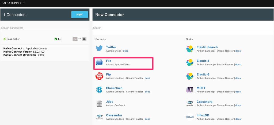
Task: Click the Elastic 6 sink icon
Action: pyautogui.click(x=190, y=76)
